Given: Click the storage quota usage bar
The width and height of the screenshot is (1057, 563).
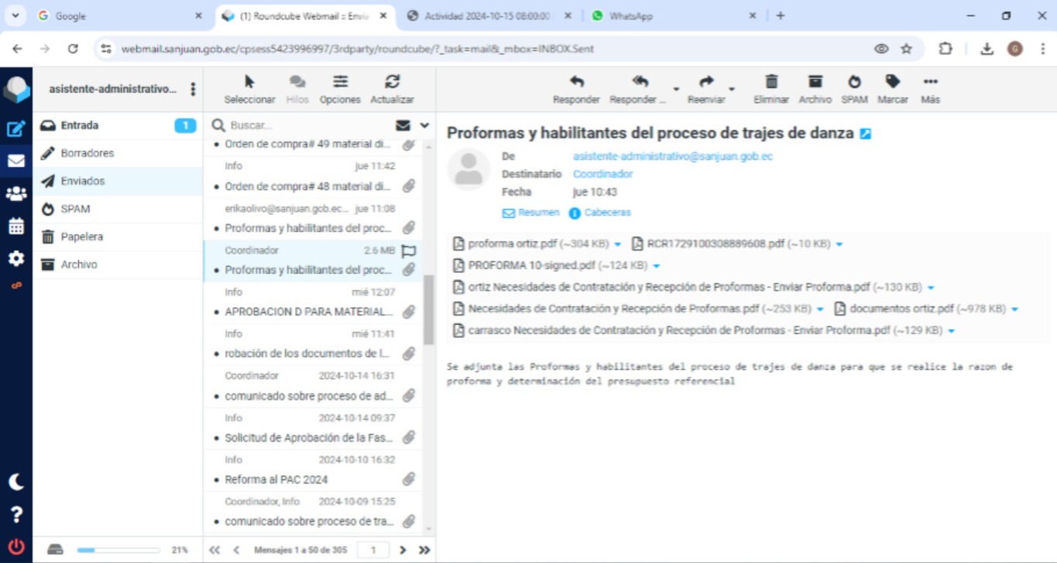Looking at the screenshot, I should 118,550.
